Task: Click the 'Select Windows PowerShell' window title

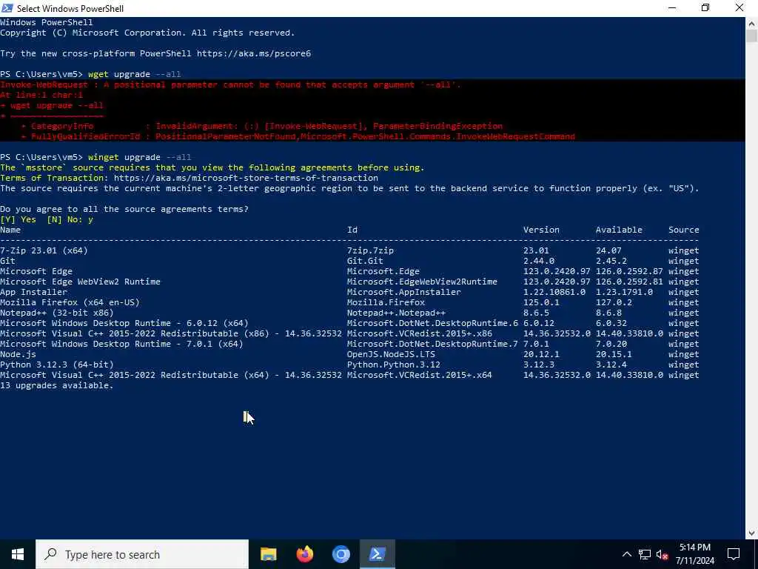Action: (70, 8)
